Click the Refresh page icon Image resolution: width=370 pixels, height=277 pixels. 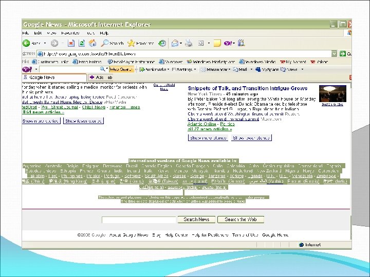[82, 43]
